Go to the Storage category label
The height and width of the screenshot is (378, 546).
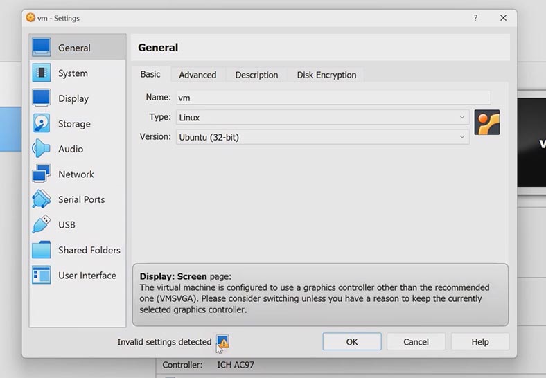(74, 123)
